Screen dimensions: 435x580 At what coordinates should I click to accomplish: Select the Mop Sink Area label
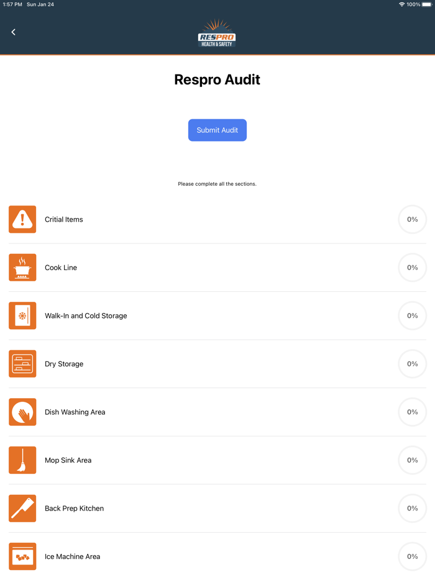click(x=68, y=460)
